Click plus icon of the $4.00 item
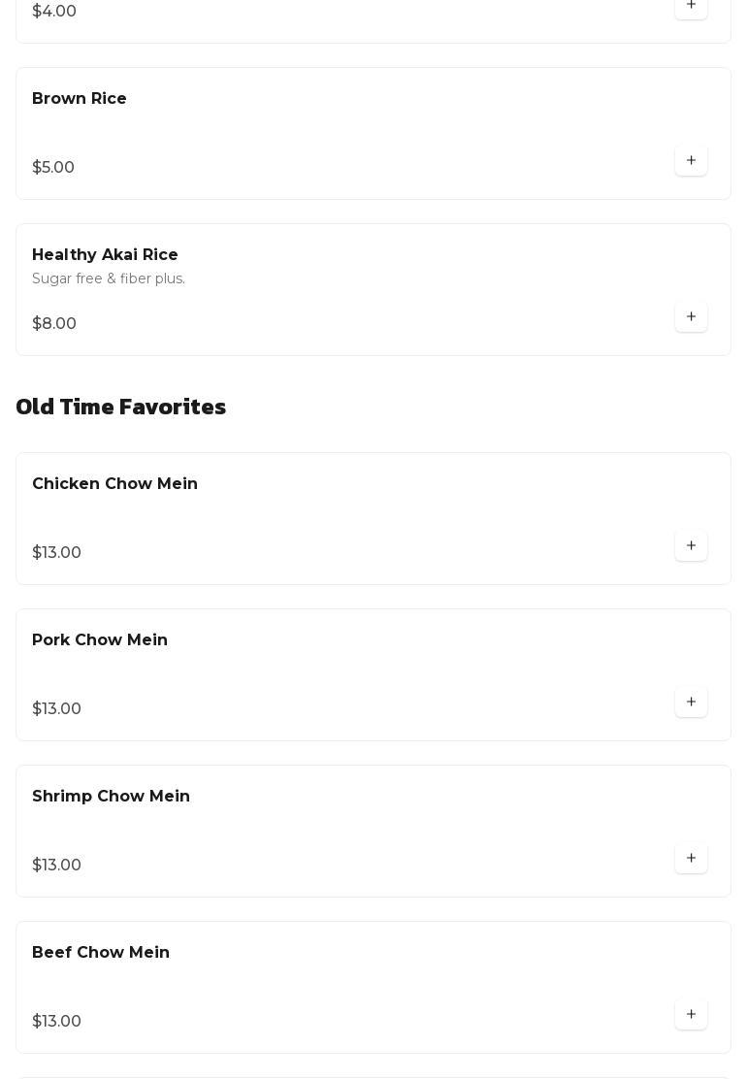747x1079 pixels. (x=692, y=7)
